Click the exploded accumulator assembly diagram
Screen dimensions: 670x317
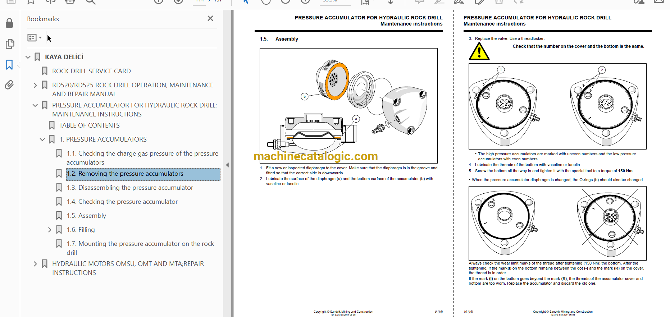coord(348,106)
